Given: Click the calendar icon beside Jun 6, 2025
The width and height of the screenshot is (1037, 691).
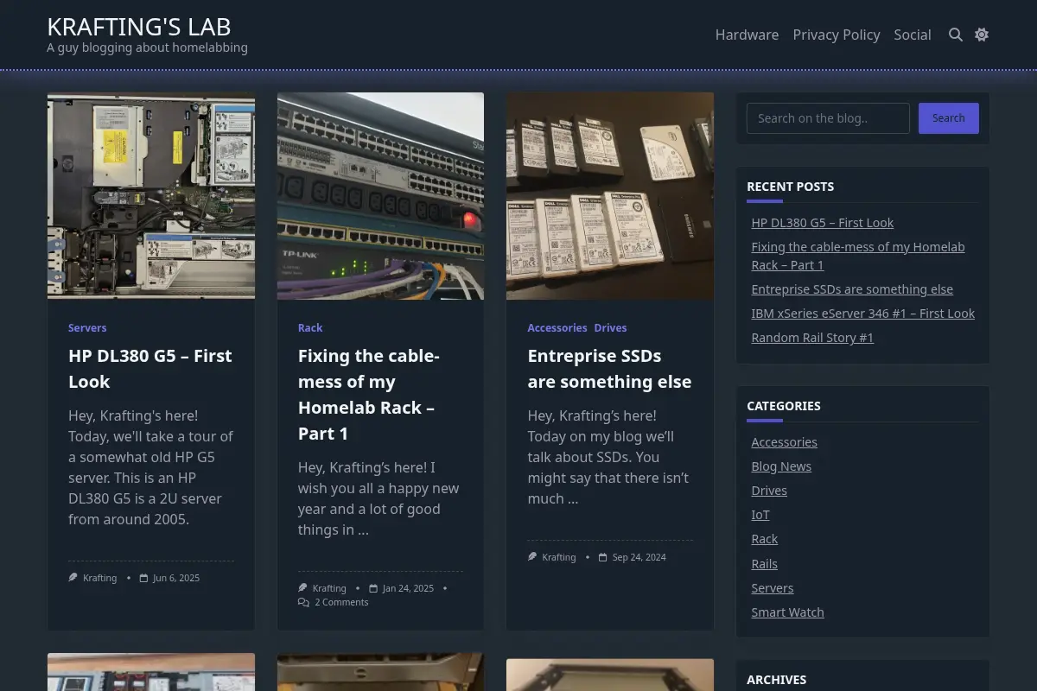Looking at the screenshot, I should click(143, 578).
